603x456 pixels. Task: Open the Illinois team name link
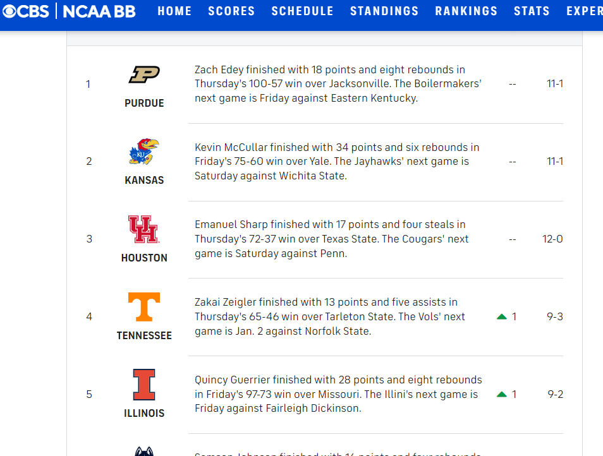point(144,413)
